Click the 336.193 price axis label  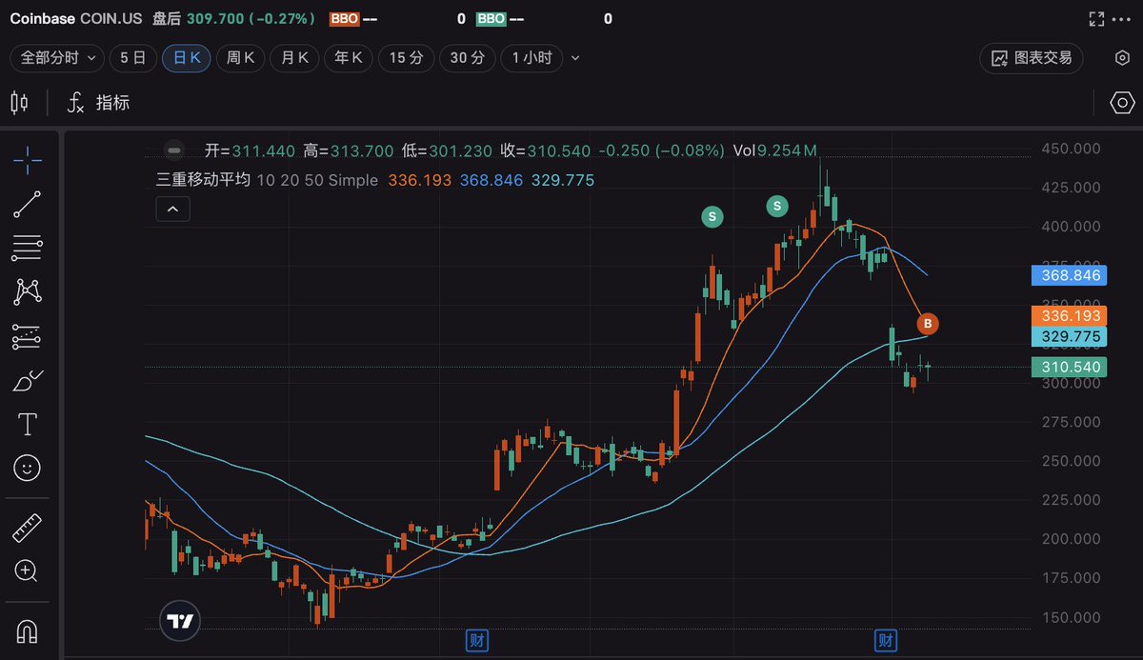[x=1069, y=316]
